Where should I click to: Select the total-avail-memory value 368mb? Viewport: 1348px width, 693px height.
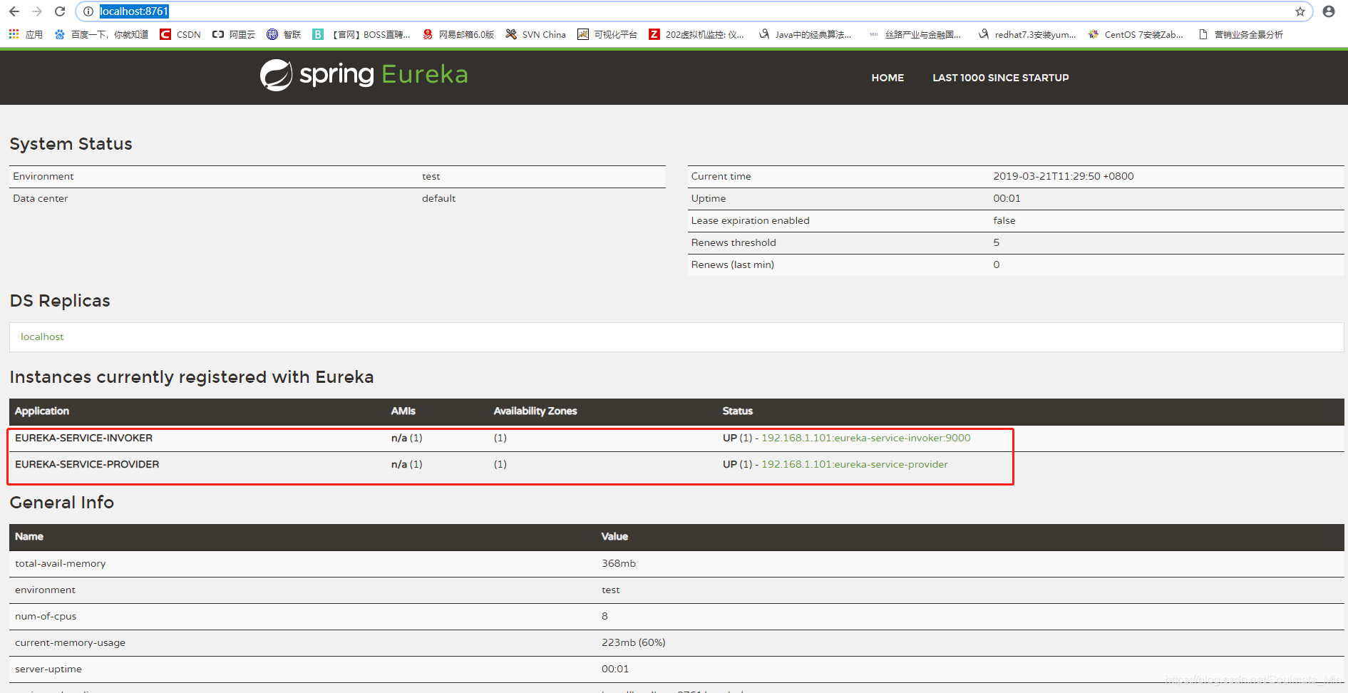[618, 563]
